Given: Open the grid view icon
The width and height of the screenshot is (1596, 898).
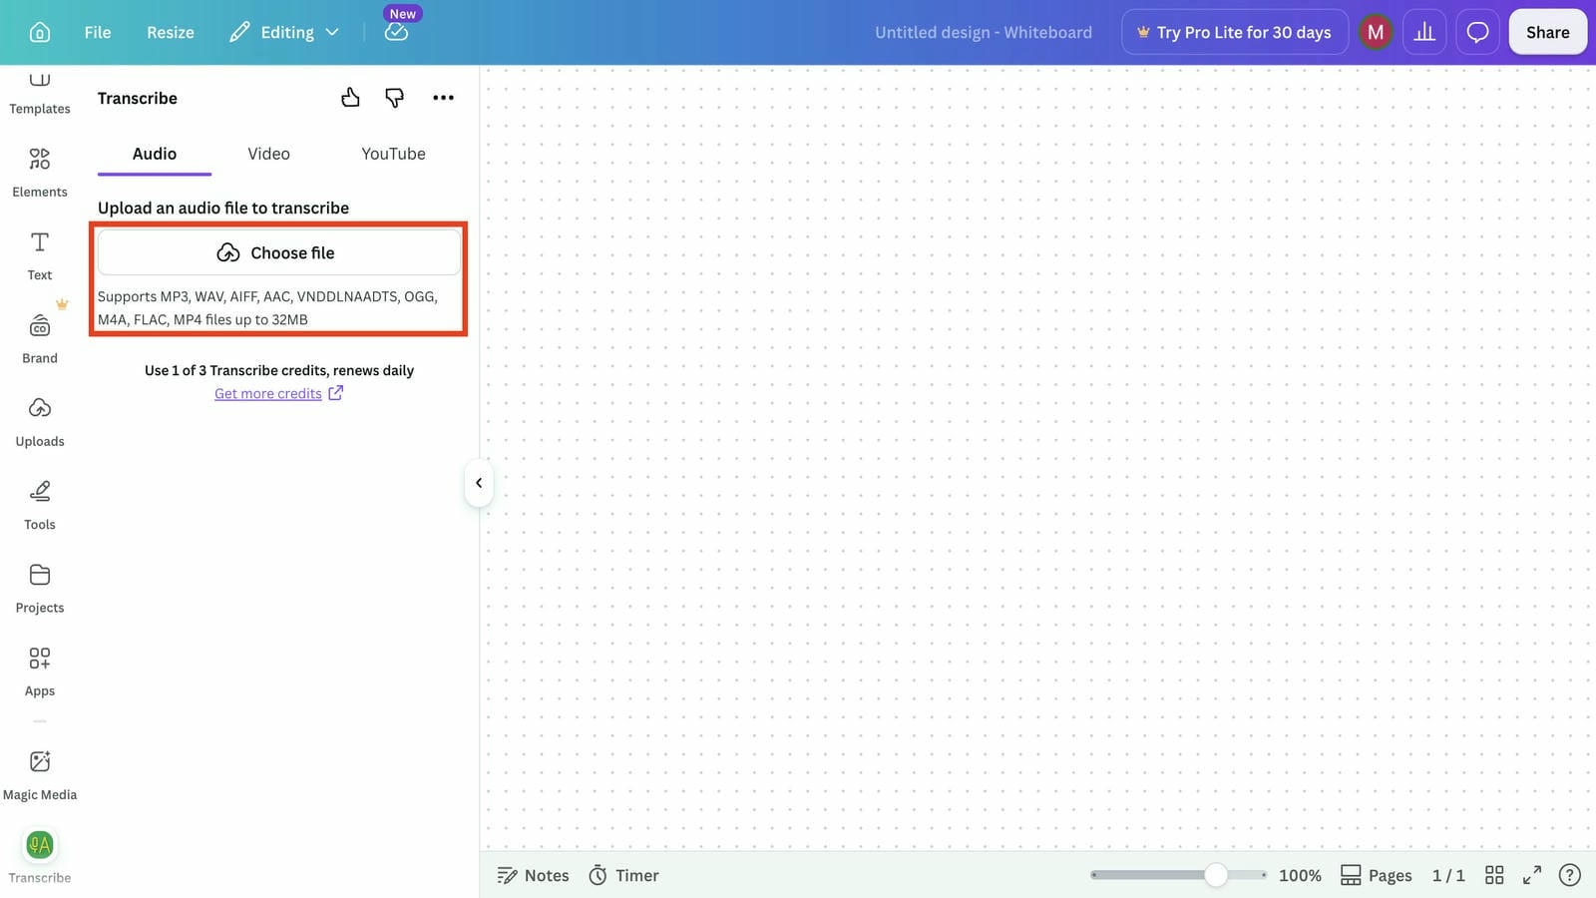Looking at the screenshot, I should point(1494,875).
